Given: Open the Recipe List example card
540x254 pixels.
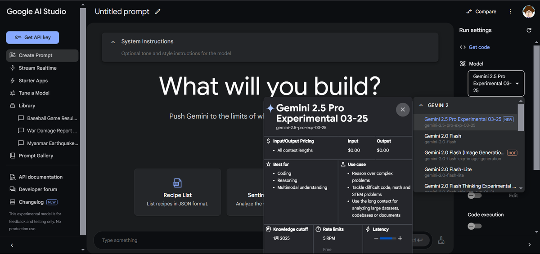Looking at the screenshot, I should pyautogui.click(x=178, y=192).
